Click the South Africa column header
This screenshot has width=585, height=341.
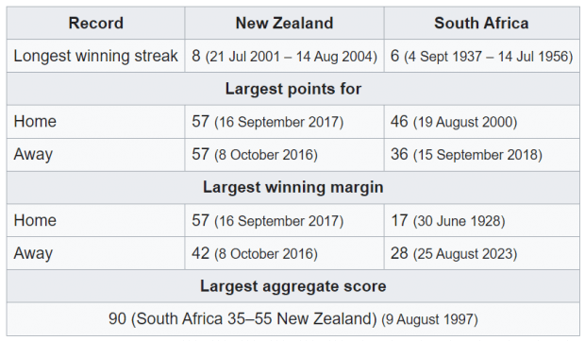click(x=481, y=24)
